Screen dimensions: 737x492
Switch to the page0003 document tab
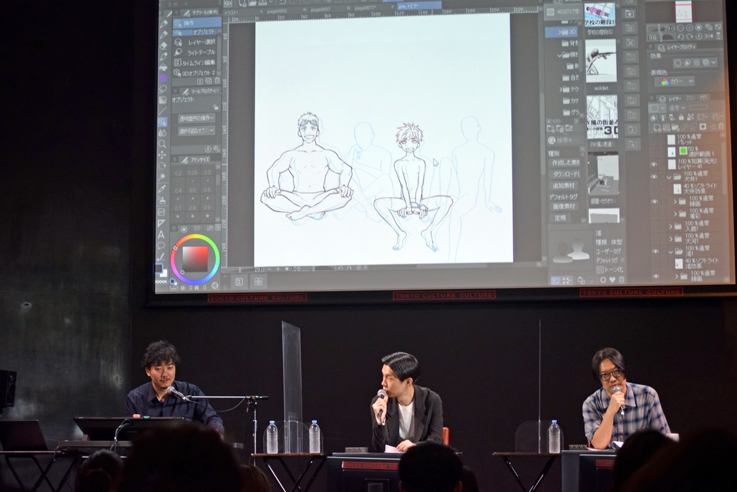coord(277,10)
